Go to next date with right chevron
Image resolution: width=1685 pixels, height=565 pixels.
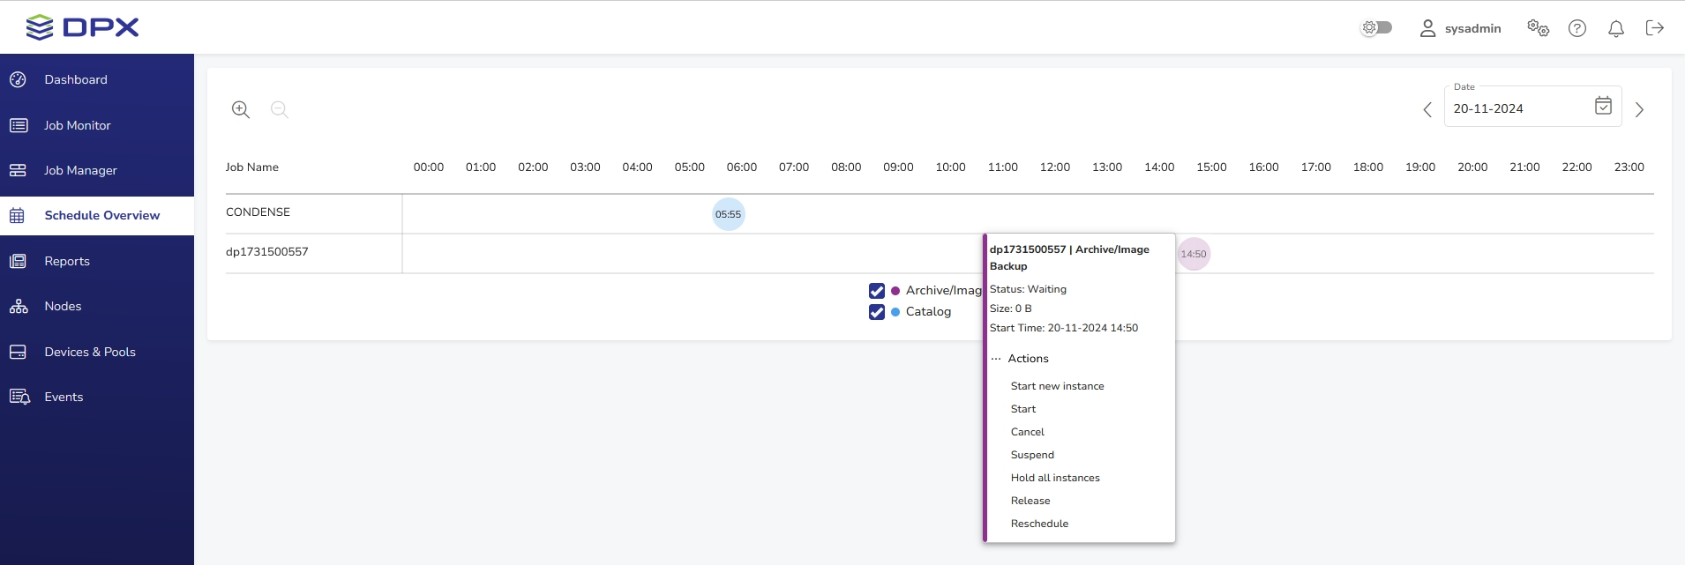[x=1639, y=109]
